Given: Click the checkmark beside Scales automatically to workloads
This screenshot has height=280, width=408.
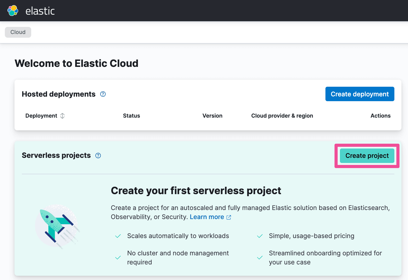Looking at the screenshot, I should pos(118,236).
